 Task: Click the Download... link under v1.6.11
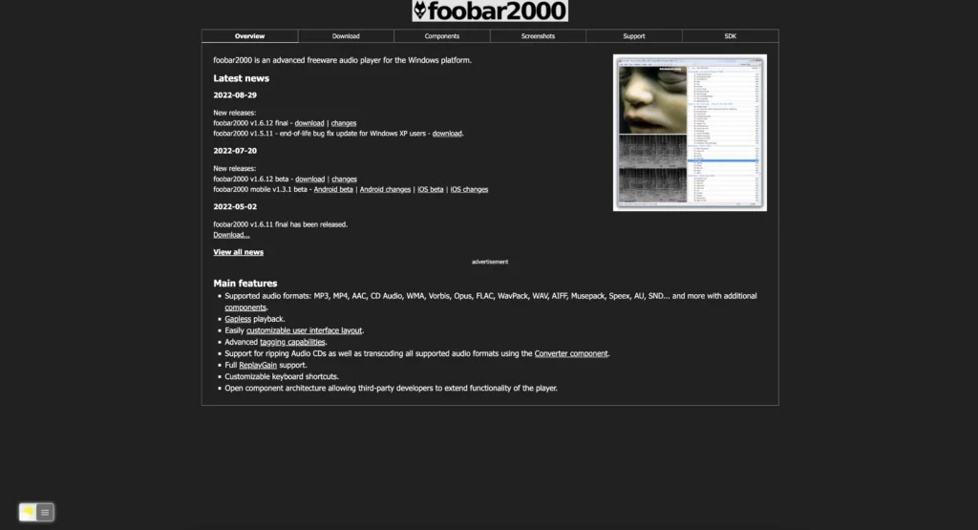point(231,235)
